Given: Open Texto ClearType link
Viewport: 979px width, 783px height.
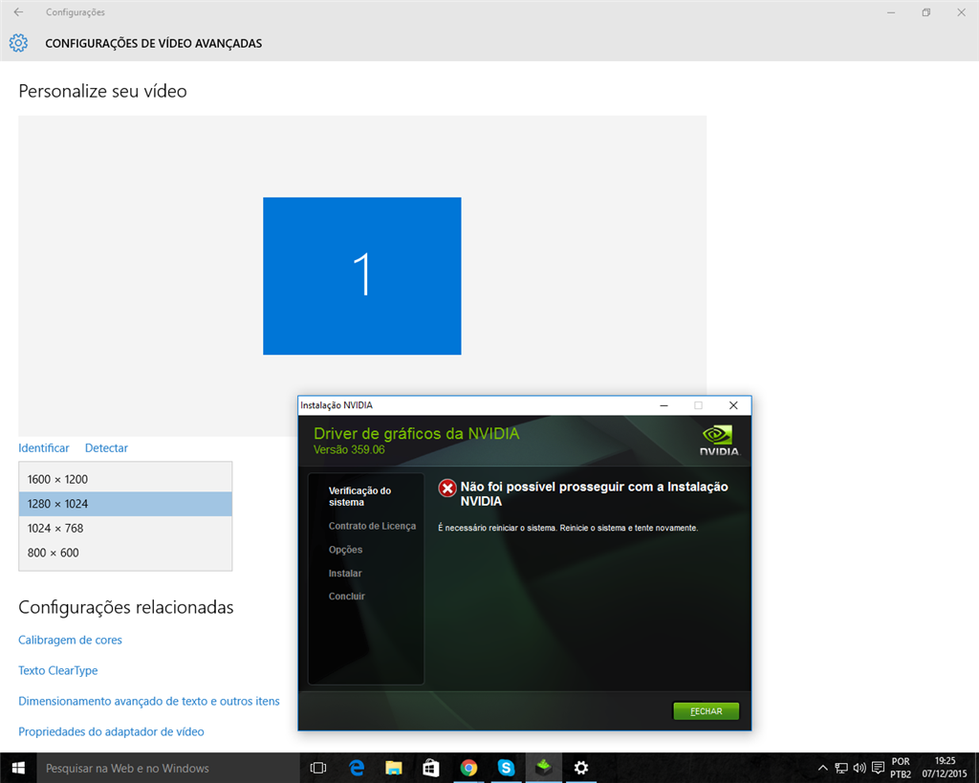Looking at the screenshot, I should click(x=58, y=670).
